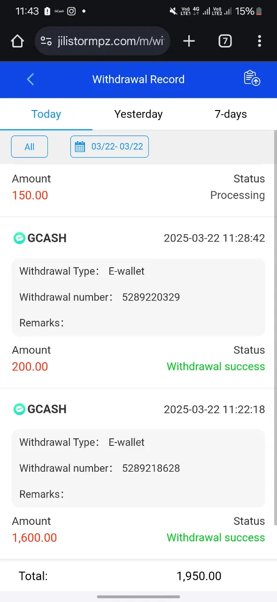Tap the jilistormpz.com address bar
The image size is (277, 602).
click(102, 41)
